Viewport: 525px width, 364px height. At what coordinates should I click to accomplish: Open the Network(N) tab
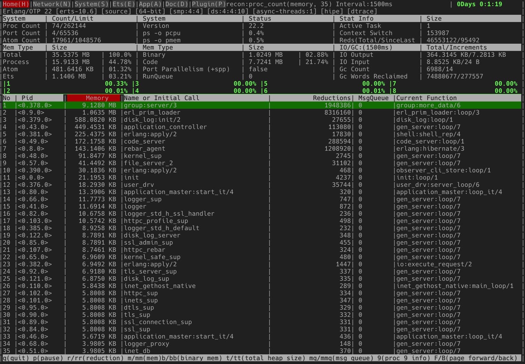52,4
